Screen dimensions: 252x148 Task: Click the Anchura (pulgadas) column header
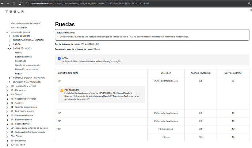pos(201,73)
